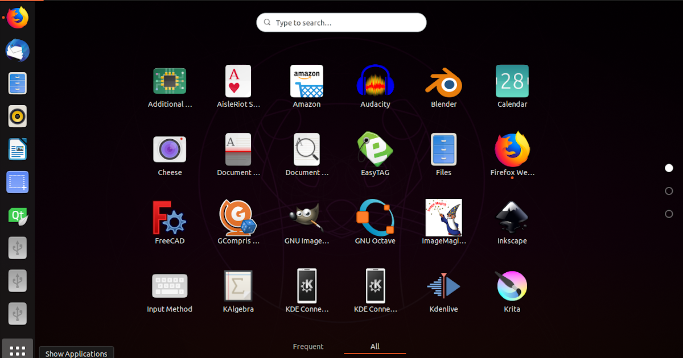
Task: Launch Kdenlive video editor
Action: click(443, 286)
